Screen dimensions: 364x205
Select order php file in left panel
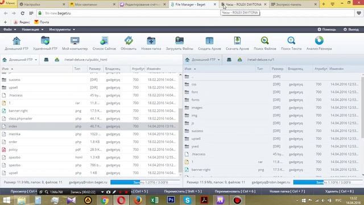point(89,142)
